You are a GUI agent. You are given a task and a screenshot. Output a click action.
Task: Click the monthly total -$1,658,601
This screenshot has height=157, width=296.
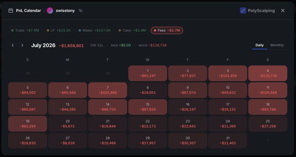tap(71, 46)
